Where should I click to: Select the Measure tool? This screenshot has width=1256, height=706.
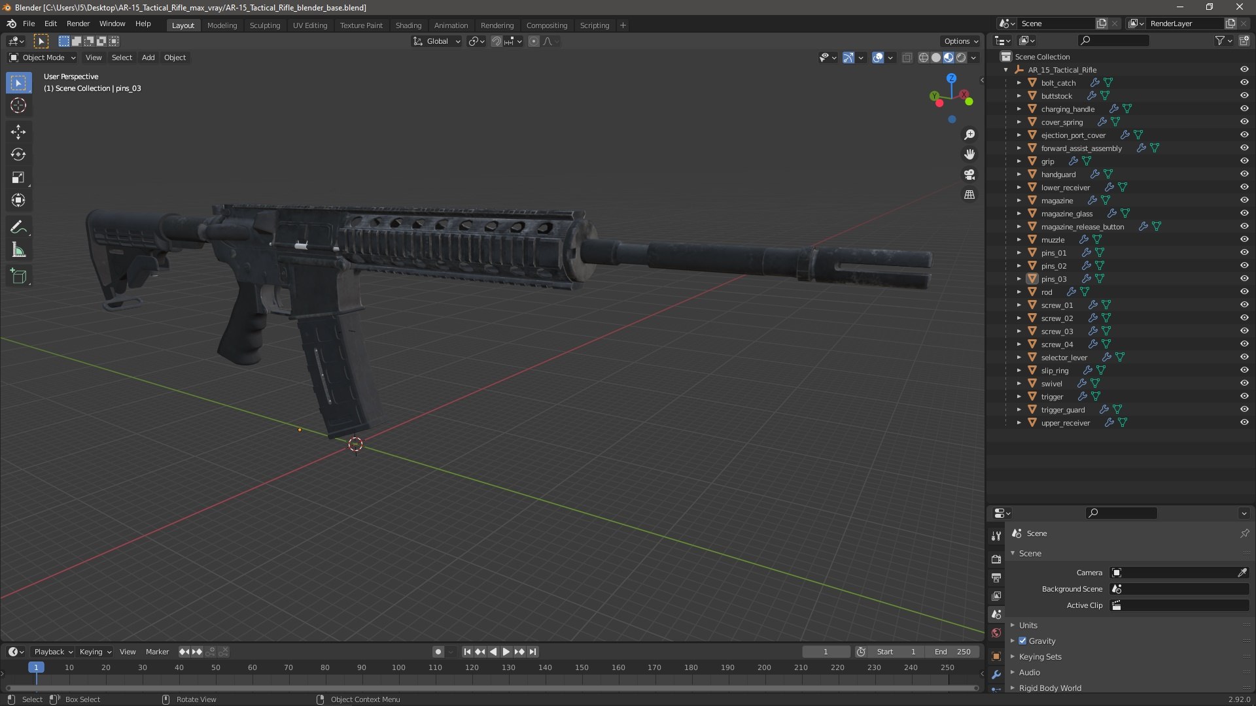pos(18,250)
